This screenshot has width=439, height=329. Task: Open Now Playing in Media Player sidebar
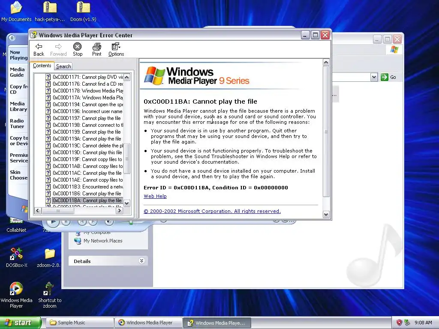[18, 55]
